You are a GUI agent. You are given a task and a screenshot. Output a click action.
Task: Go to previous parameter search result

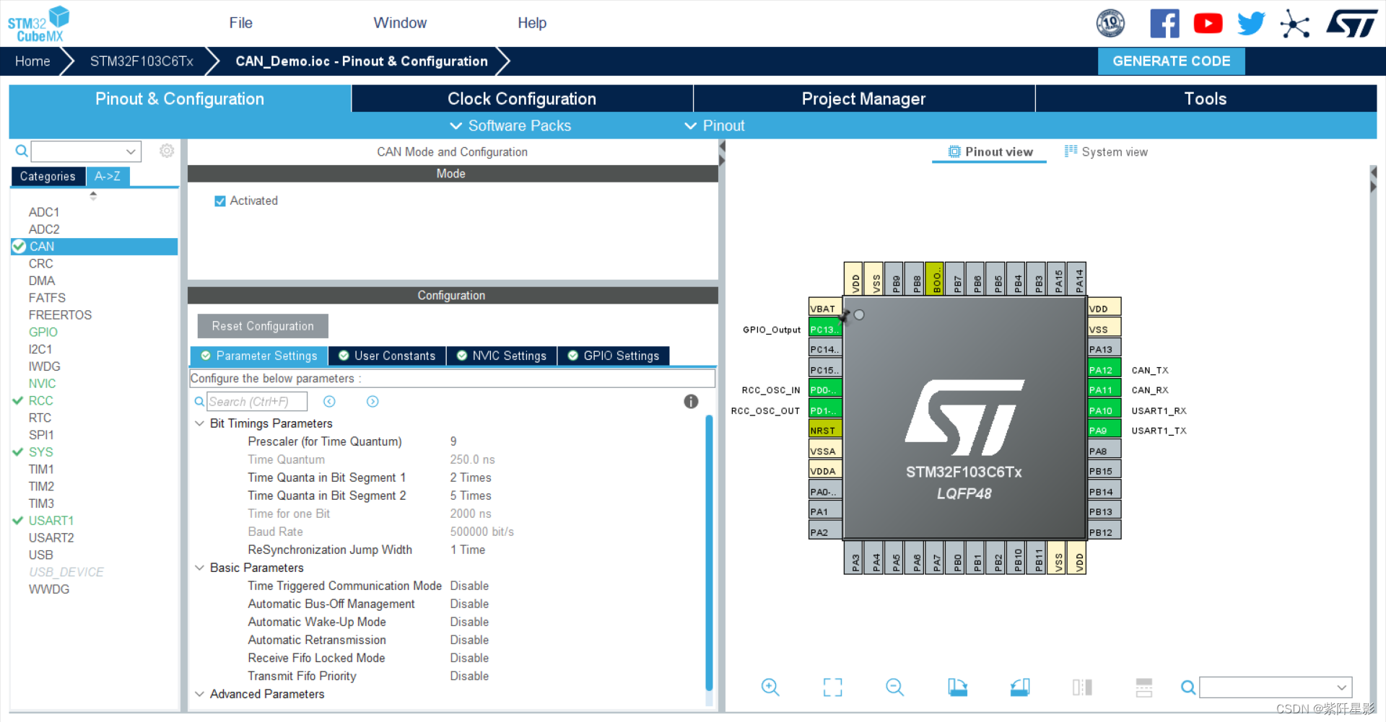[329, 402]
